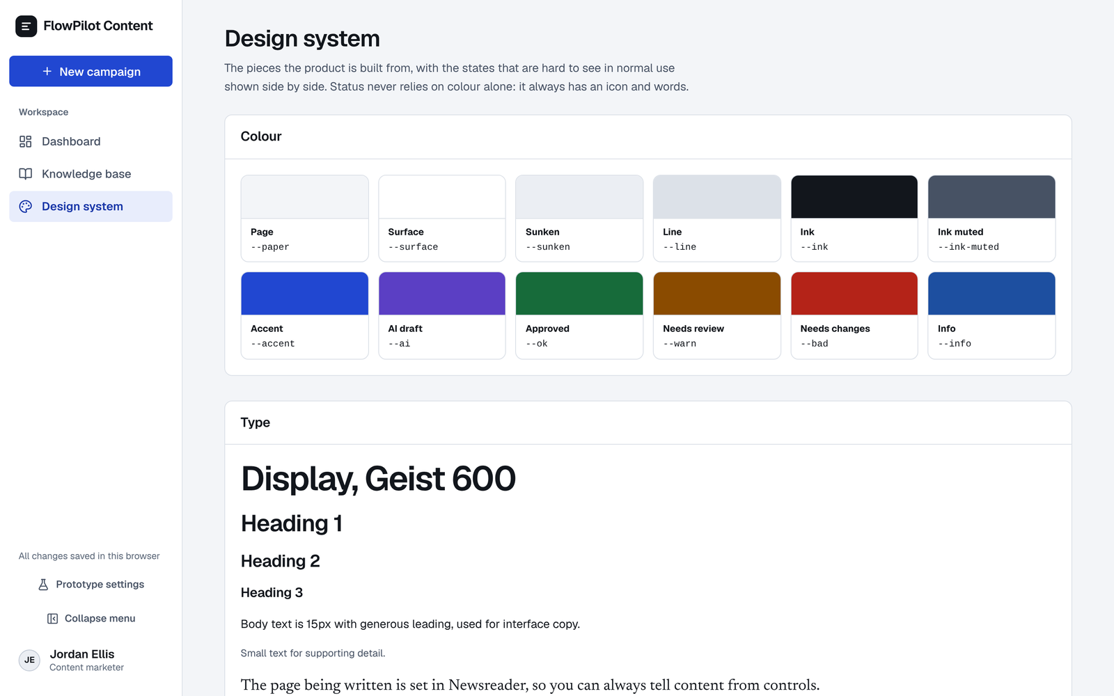Start a New campaign
This screenshot has width=1114, height=696.
point(91,71)
